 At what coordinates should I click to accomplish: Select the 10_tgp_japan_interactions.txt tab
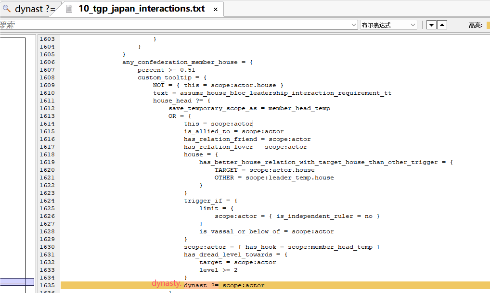[x=142, y=9]
